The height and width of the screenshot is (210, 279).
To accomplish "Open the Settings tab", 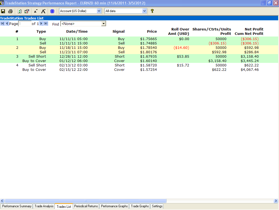I will (x=157, y=206).
